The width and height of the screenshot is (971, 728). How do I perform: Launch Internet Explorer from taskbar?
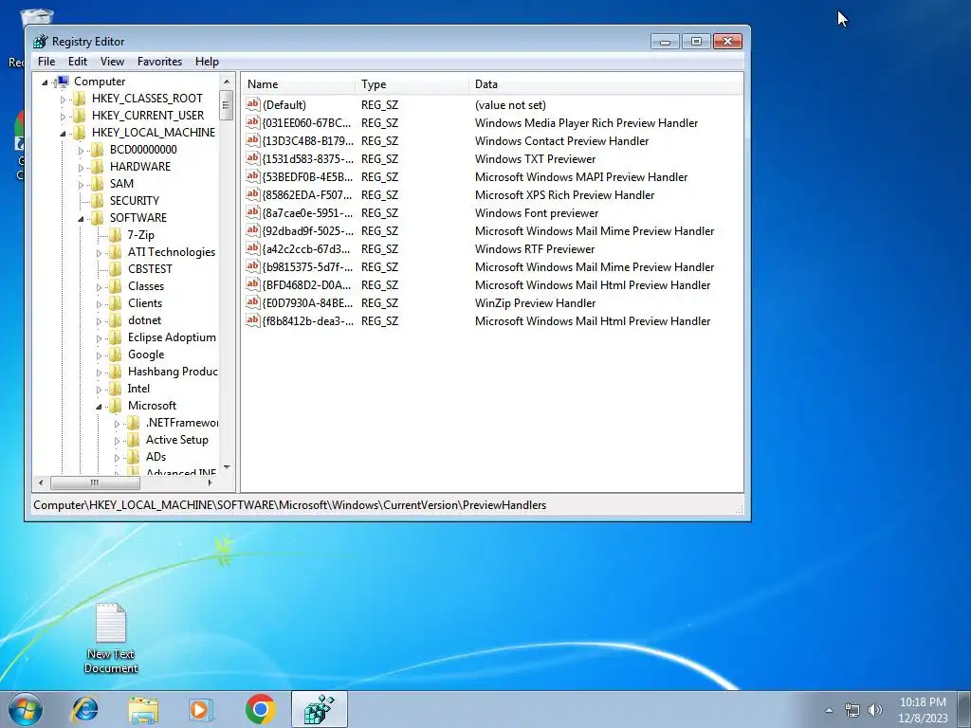(84, 709)
